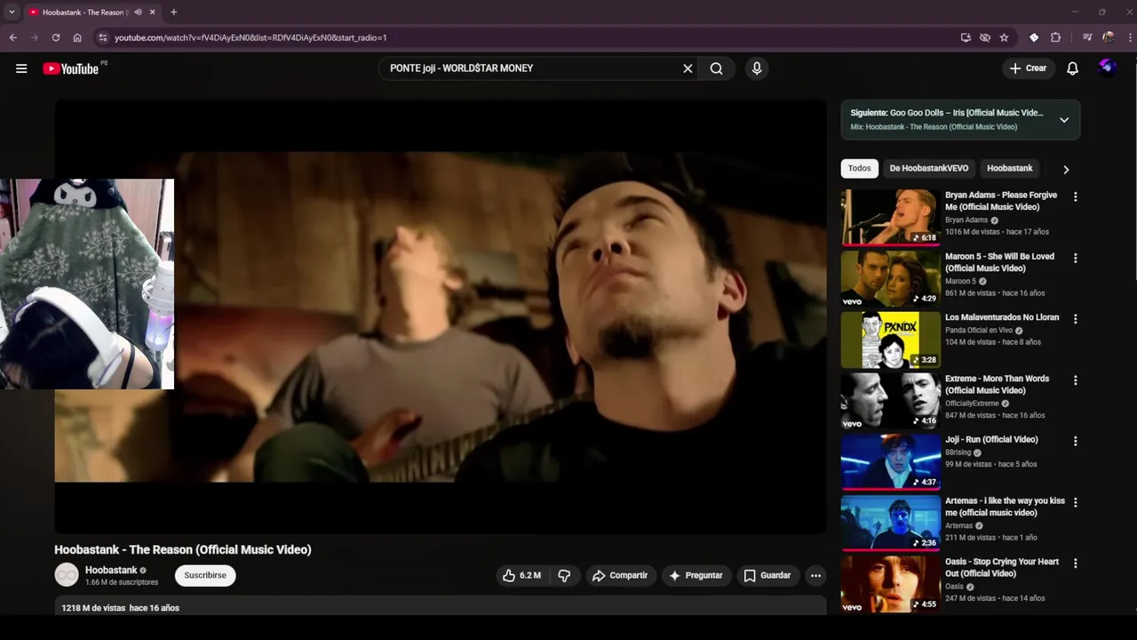The height and width of the screenshot is (640, 1137).
Task: Open the browser home page button
Action: coord(77,37)
